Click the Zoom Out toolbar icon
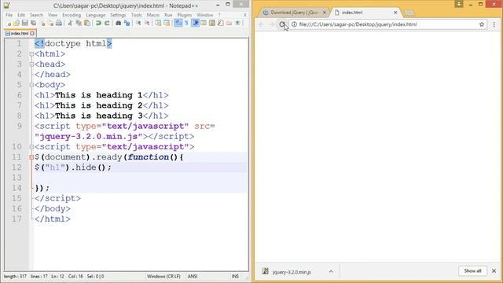Viewport: 503px width, 283px height. click(x=147, y=23)
